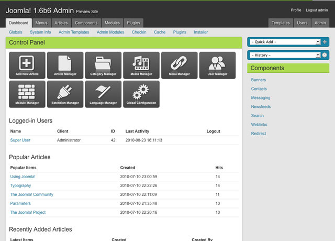Expand the History dropdown
The height and width of the screenshot is (241, 335).
(x=285, y=55)
